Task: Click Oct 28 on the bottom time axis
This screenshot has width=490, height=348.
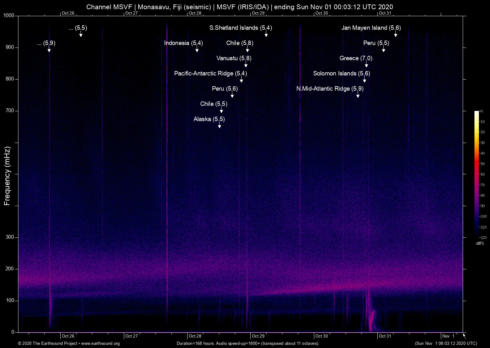Action: click(195, 336)
